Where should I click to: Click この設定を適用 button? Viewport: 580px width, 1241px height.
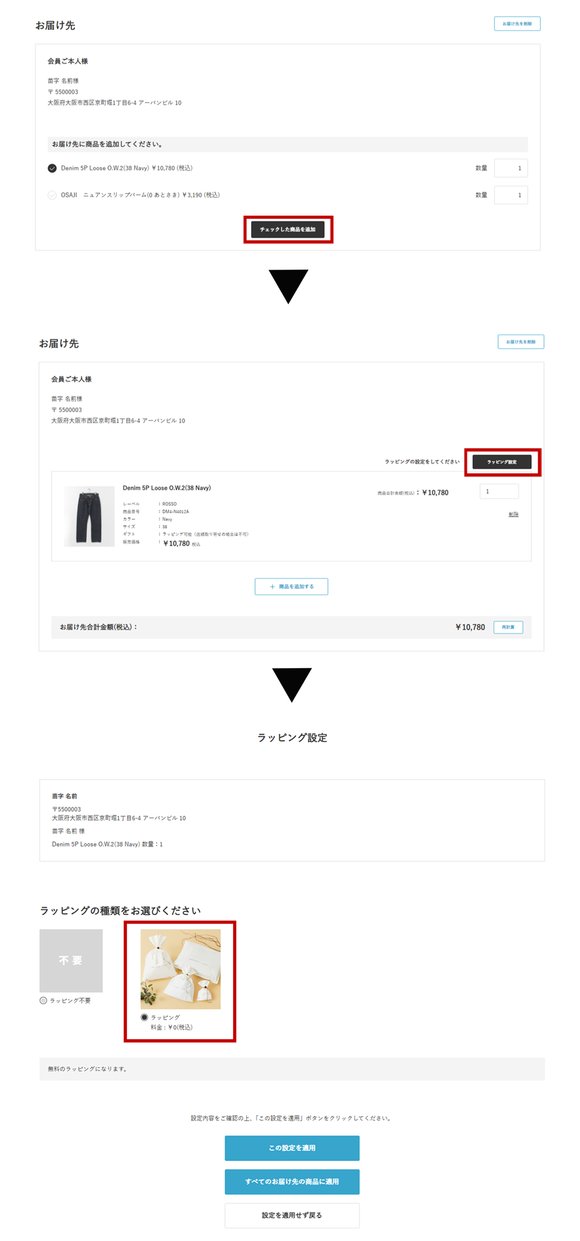[292, 1148]
